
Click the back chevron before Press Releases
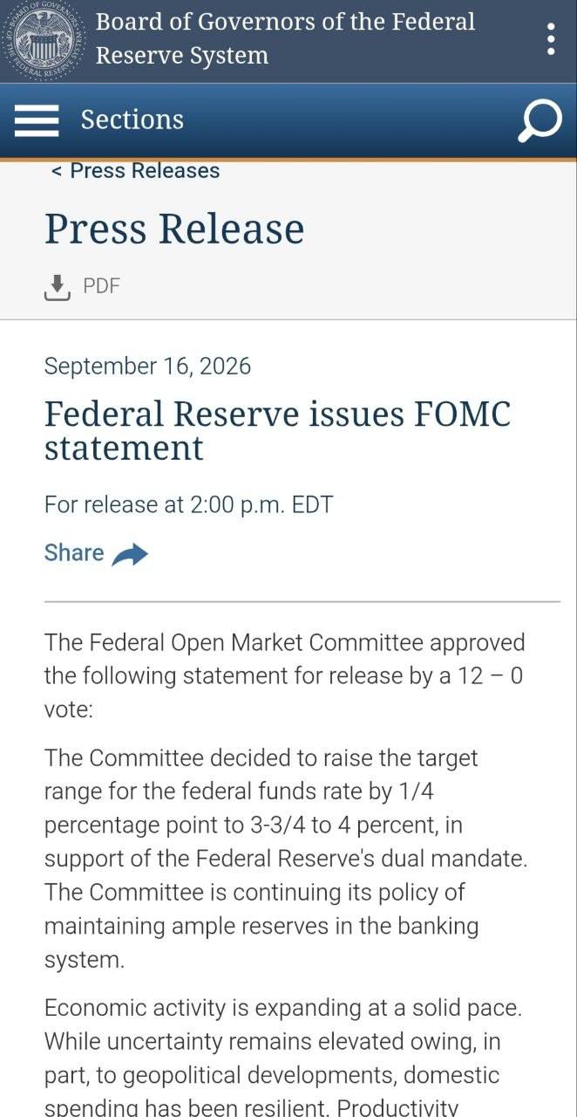[57, 171]
